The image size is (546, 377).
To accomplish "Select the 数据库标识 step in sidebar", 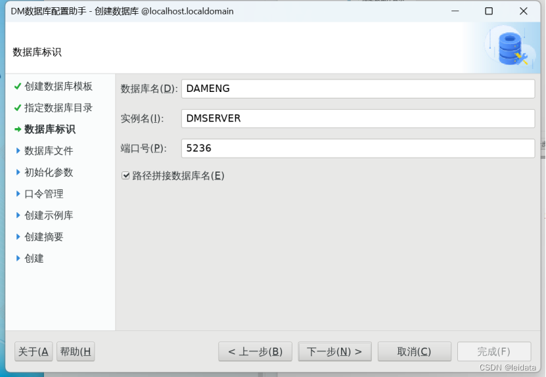I will 50,129.
